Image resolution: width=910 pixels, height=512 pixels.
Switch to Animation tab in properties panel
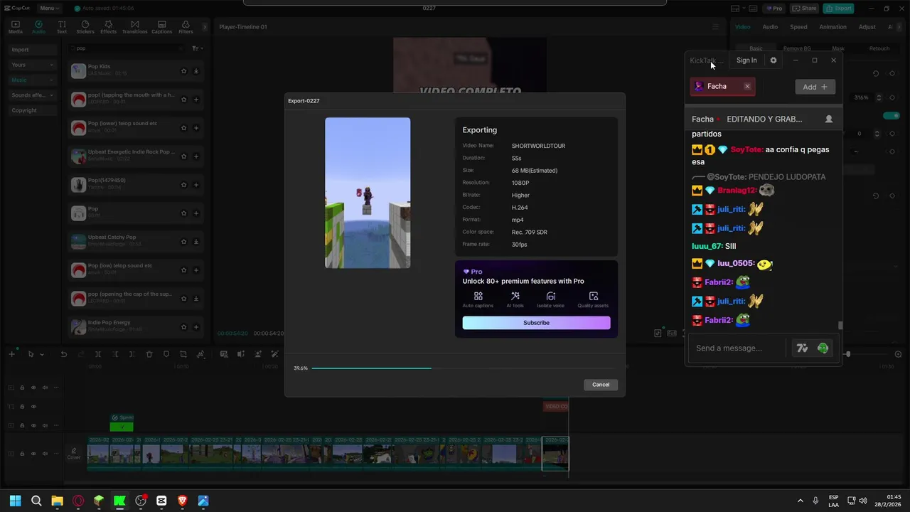(833, 27)
